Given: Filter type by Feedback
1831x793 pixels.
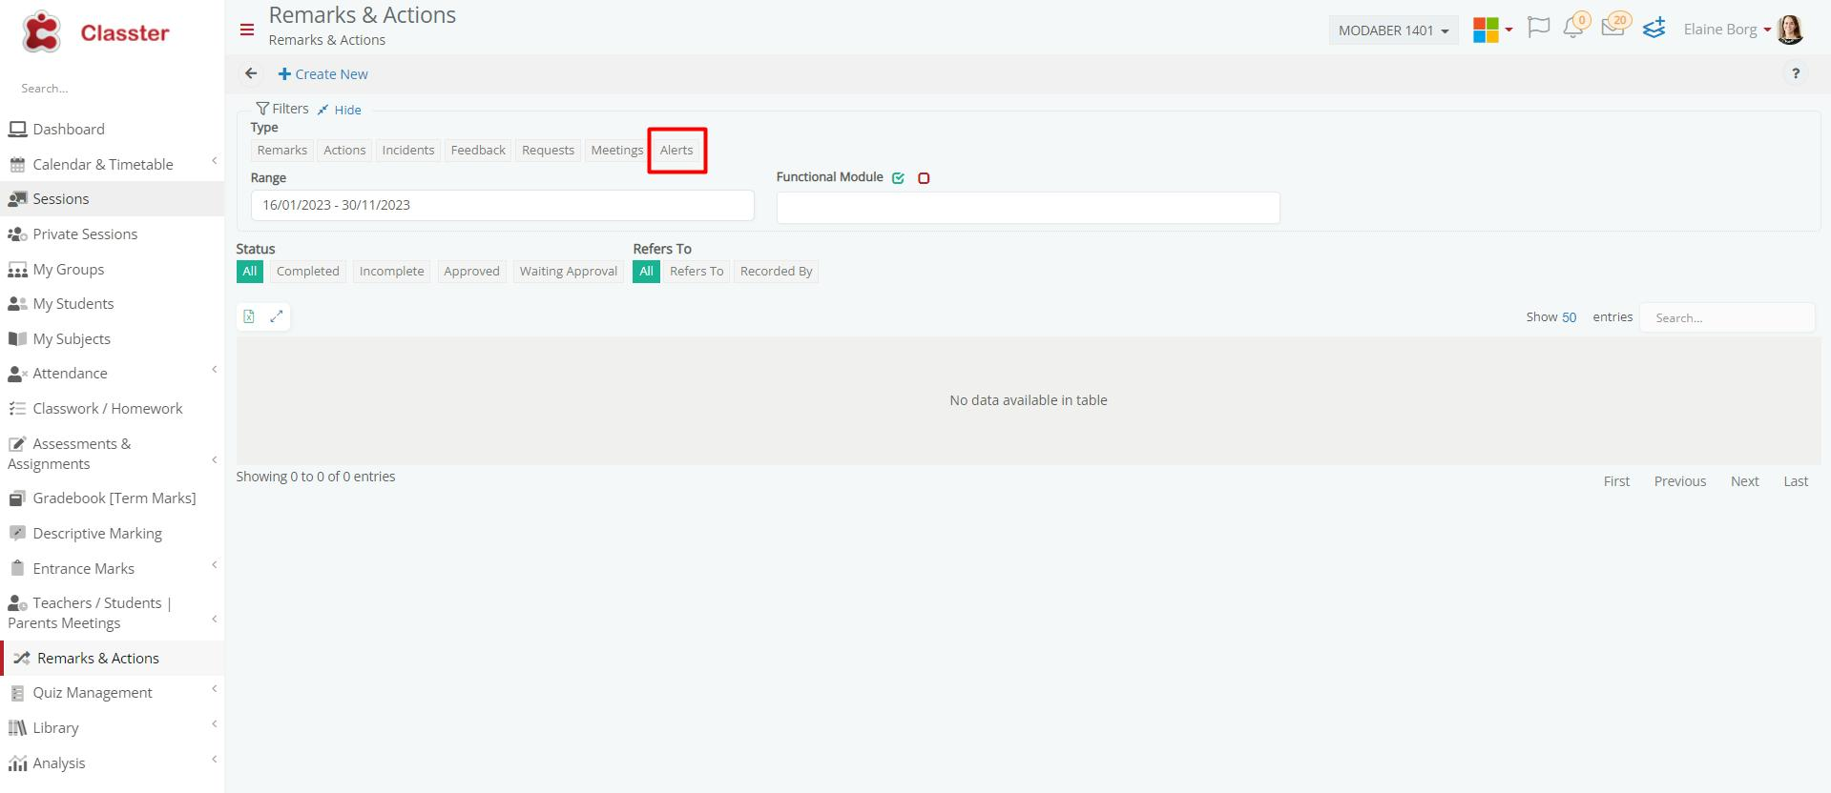Looking at the screenshot, I should point(478,150).
